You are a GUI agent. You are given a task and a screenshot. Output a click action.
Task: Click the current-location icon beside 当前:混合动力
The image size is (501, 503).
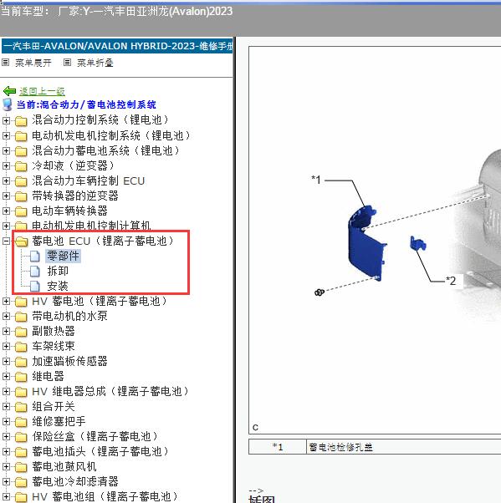[x=7, y=104]
